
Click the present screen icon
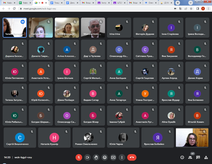(x=113, y=157)
